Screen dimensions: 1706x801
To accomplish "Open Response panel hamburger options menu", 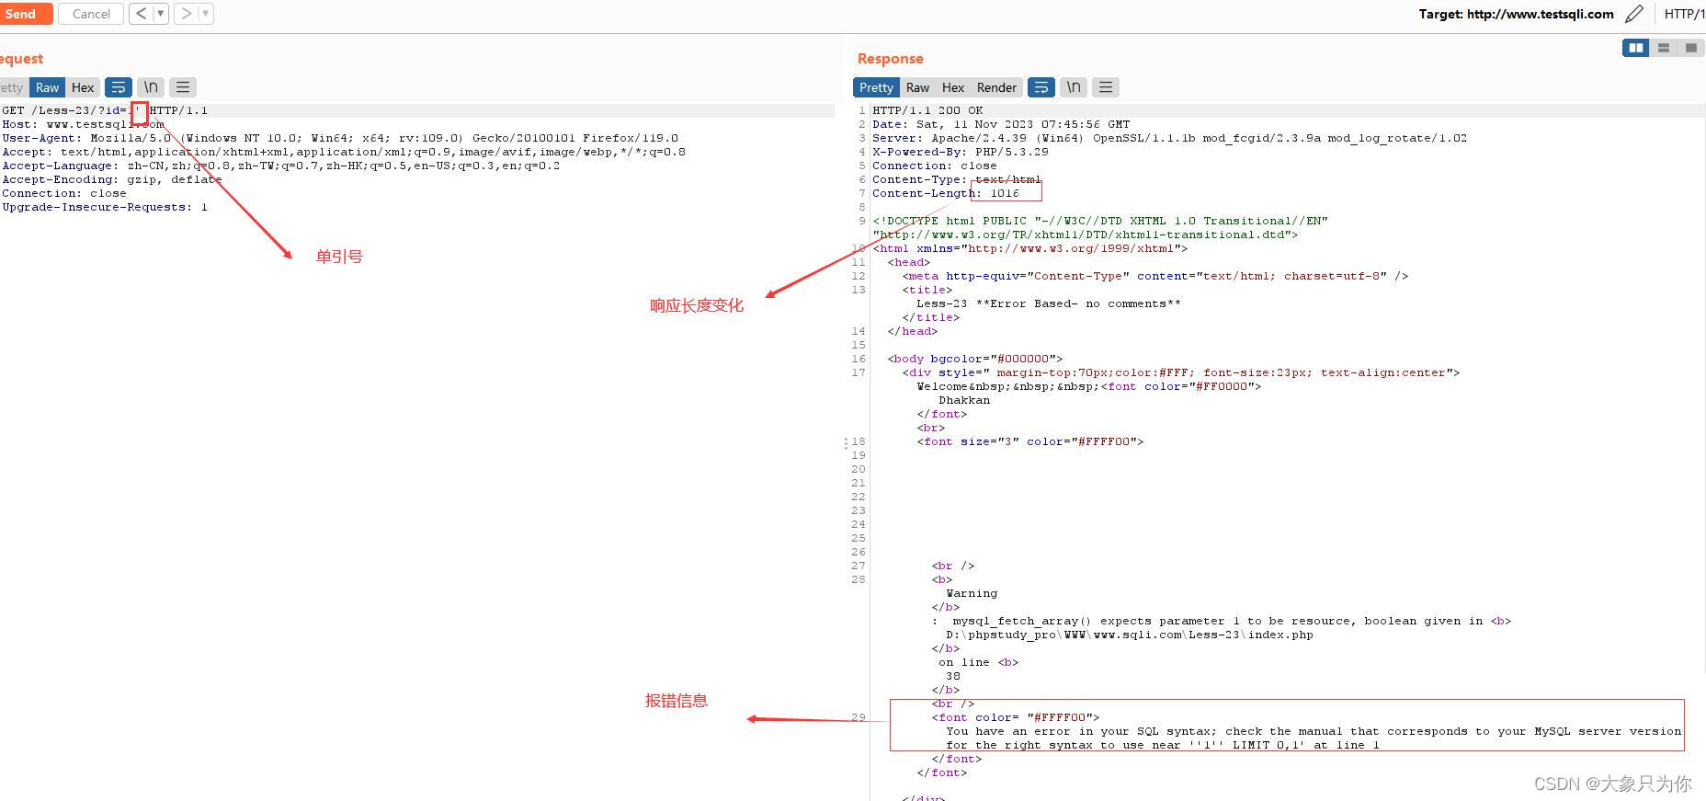I will pyautogui.click(x=1106, y=87).
